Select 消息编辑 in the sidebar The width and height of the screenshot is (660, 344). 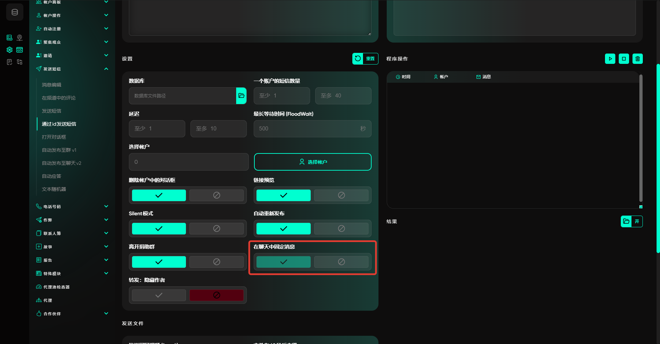pyautogui.click(x=52, y=85)
